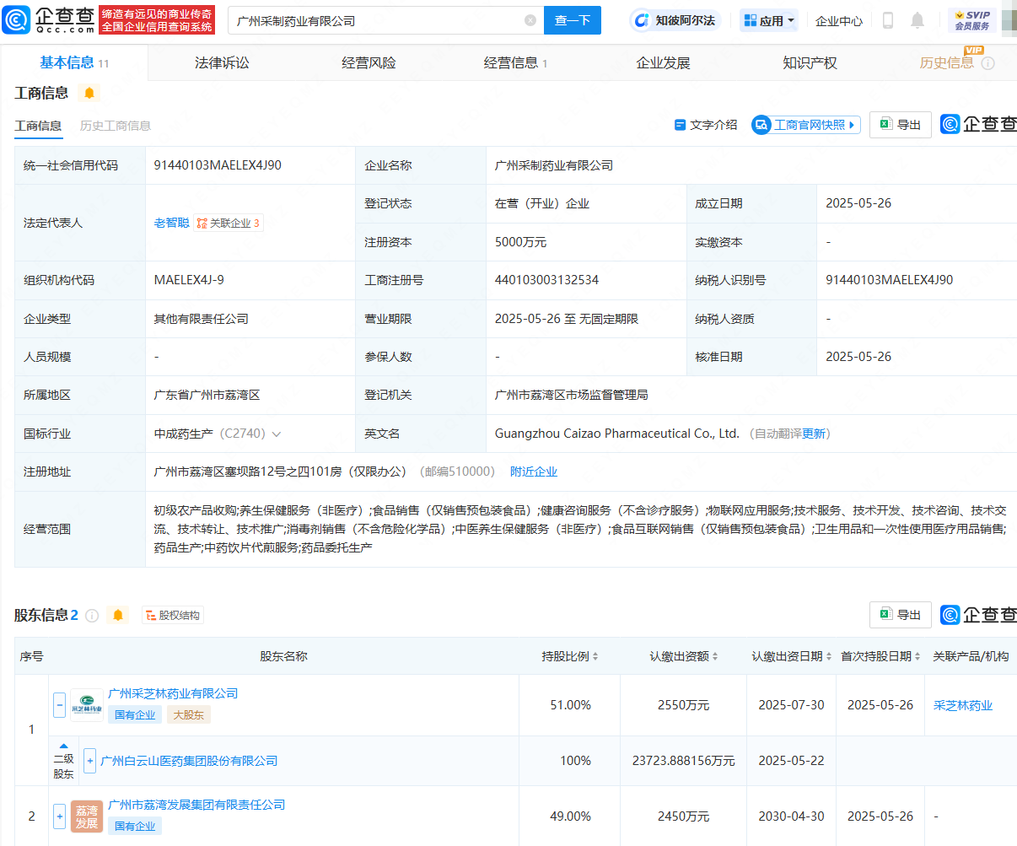Open the 历史信息 VIP tab

(x=946, y=62)
